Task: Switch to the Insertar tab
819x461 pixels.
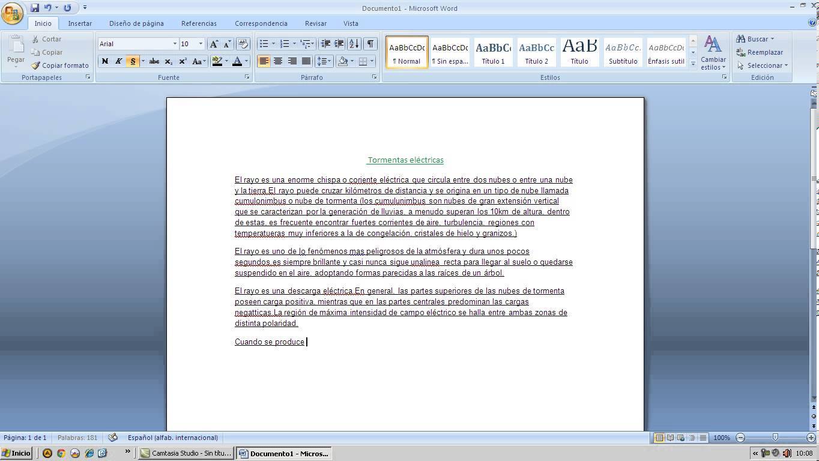Action: (80, 23)
